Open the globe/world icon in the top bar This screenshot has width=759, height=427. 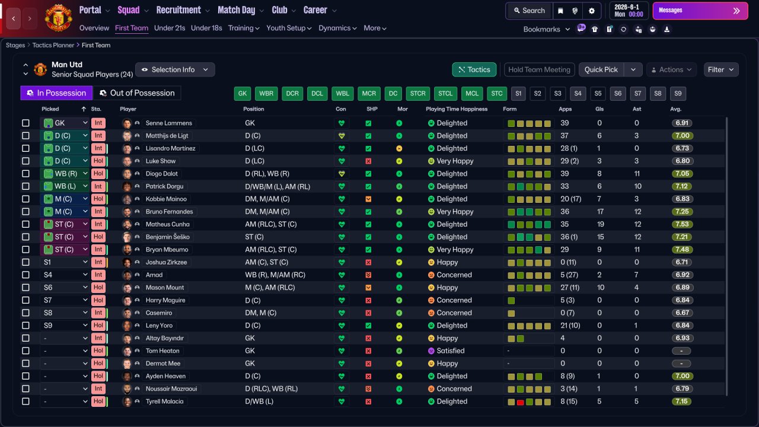coord(575,11)
